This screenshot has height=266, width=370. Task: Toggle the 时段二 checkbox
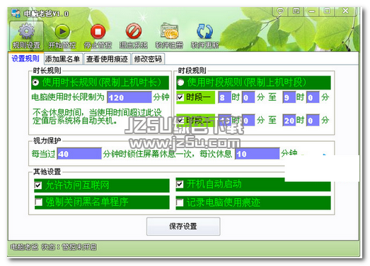tap(180, 120)
